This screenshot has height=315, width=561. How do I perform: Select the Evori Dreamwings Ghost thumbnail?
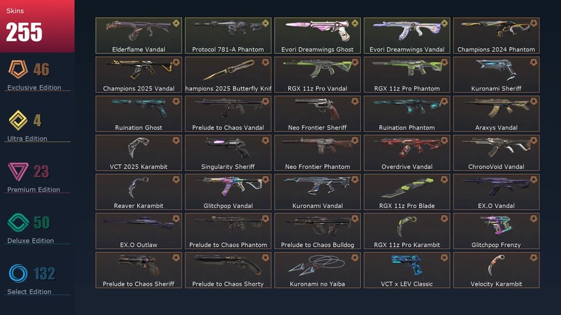point(318,36)
